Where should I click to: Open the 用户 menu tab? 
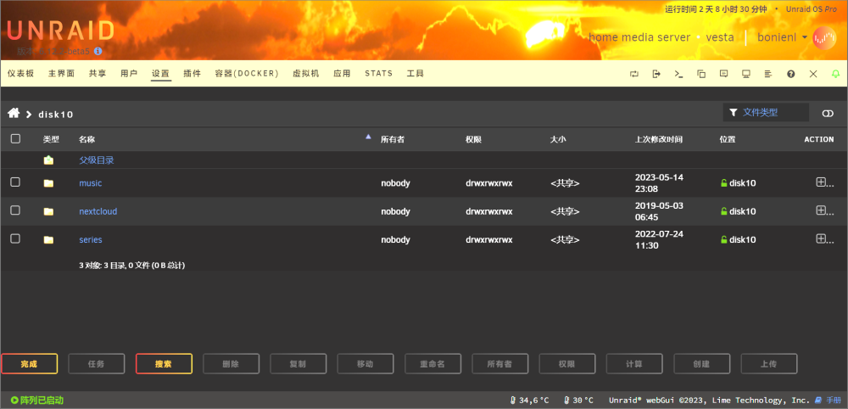click(x=129, y=74)
